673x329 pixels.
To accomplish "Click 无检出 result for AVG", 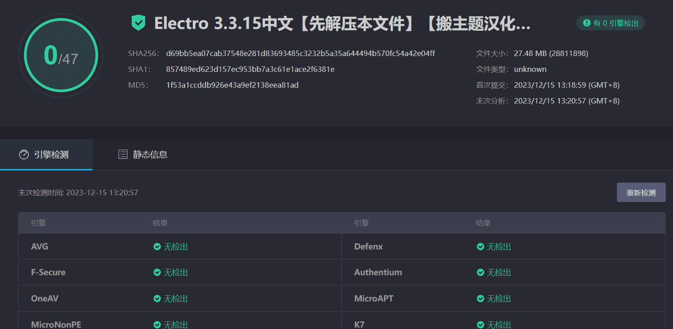I will 175,247.
